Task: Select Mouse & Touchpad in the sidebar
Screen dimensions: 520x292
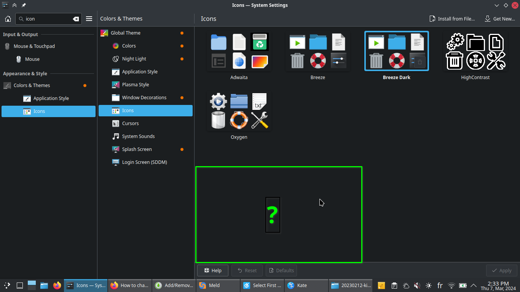Action: (x=34, y=46)
